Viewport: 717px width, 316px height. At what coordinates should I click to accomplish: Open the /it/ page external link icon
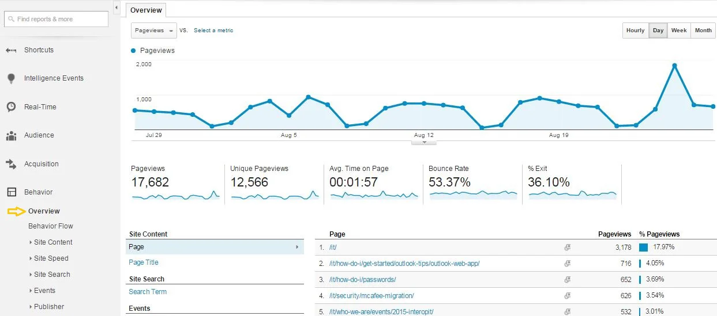pyautogui.click(x=567, y=248)
